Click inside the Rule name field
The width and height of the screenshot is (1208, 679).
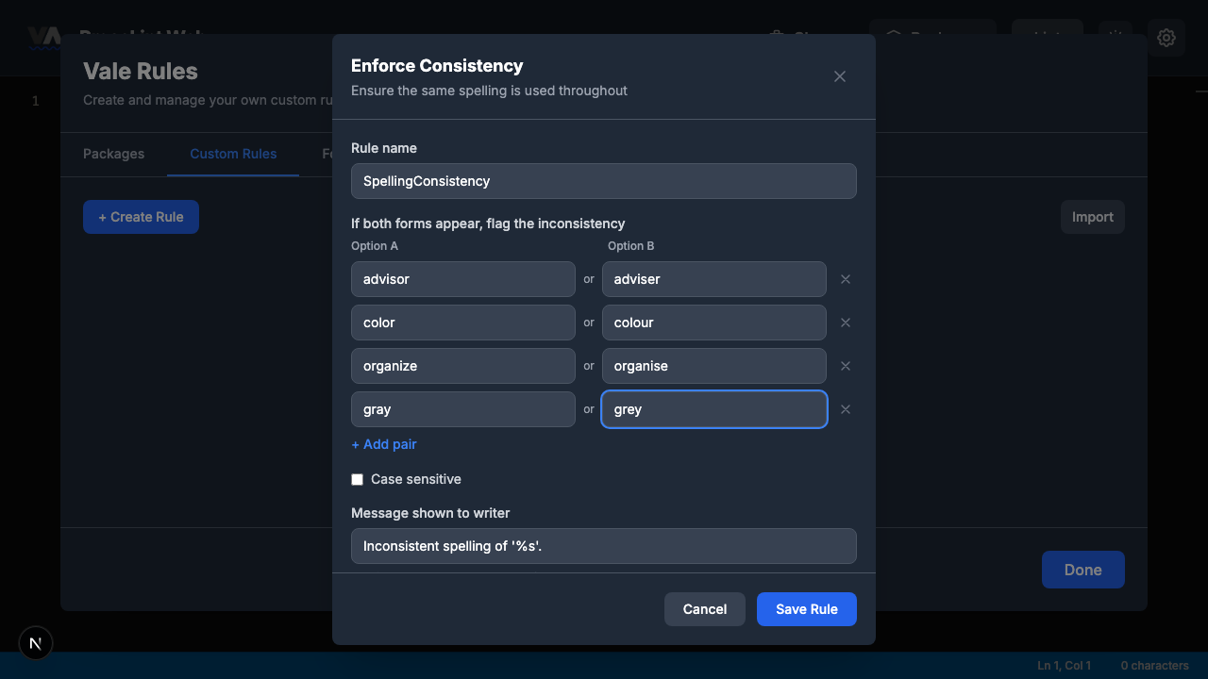(603, 181)
